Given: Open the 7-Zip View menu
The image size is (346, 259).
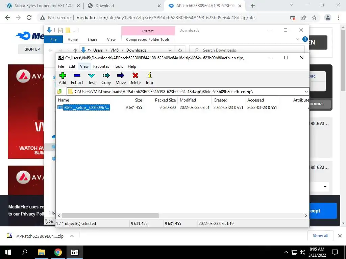Looking at the screenshot, I should click(84, 66).
